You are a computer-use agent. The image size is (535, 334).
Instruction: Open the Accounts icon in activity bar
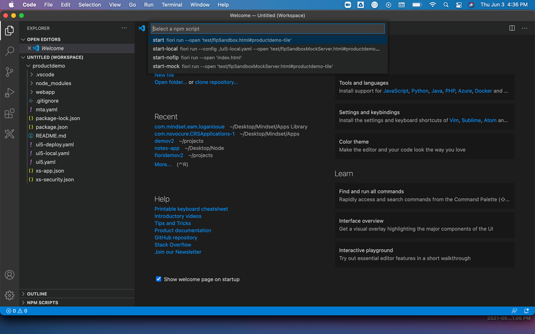click(x=9, y=275)
